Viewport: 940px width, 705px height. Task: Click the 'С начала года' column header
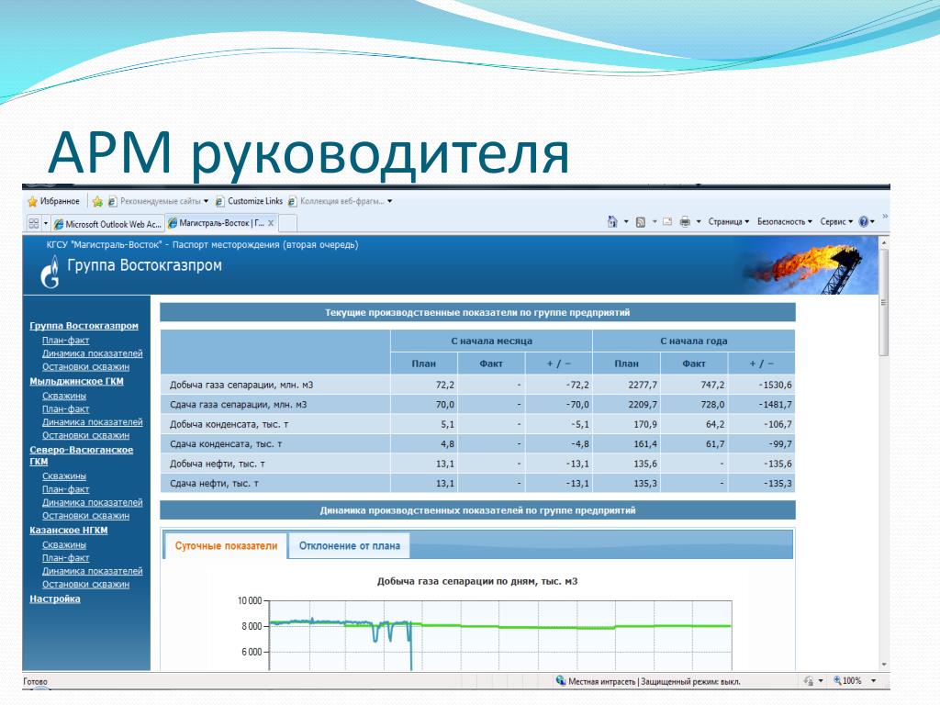[694, 341]
